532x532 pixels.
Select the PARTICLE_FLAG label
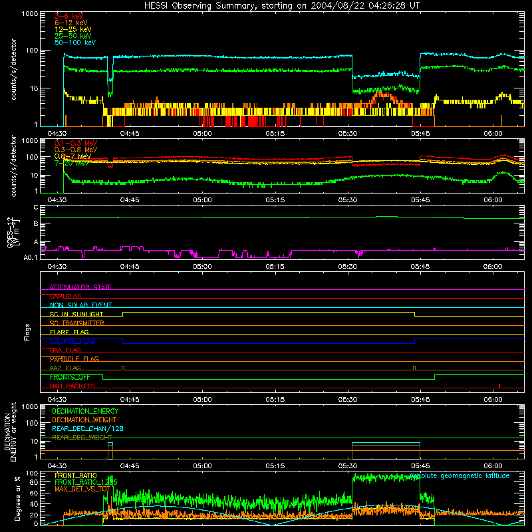coord(74,359)
